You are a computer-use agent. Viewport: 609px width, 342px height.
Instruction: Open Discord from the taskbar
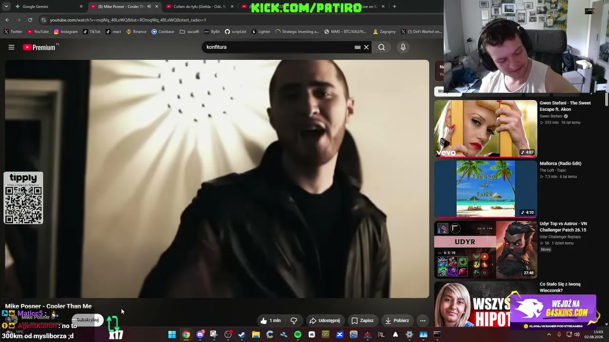point(200,334)
